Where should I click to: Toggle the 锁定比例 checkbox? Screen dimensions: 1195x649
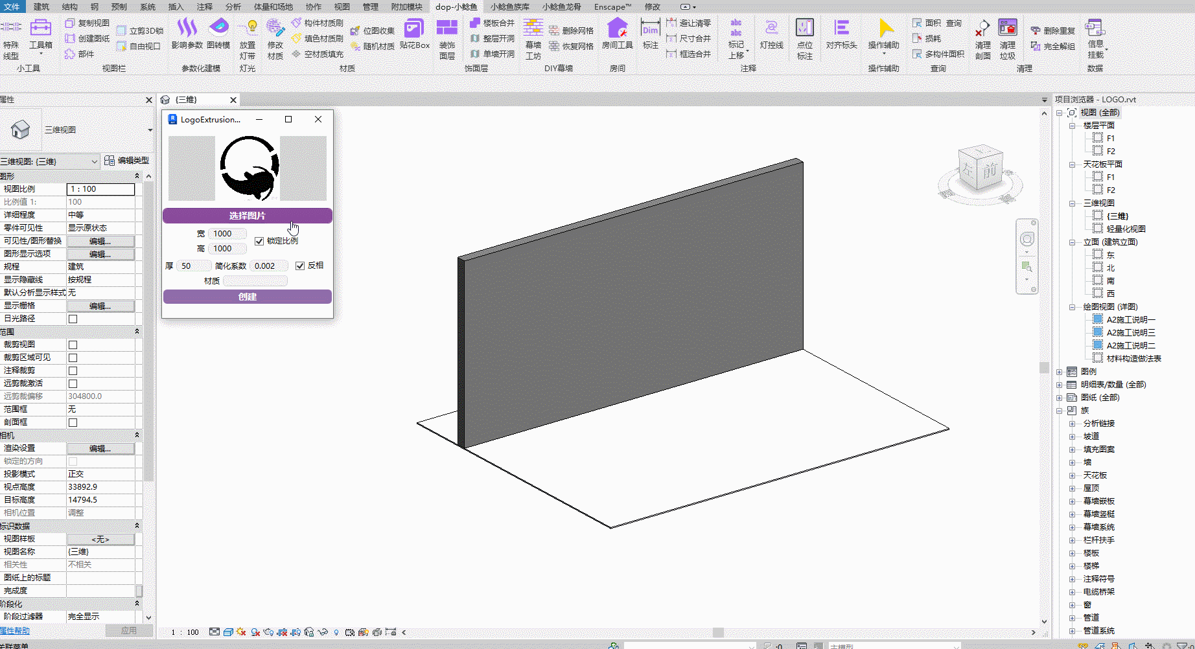click(259, 241)
